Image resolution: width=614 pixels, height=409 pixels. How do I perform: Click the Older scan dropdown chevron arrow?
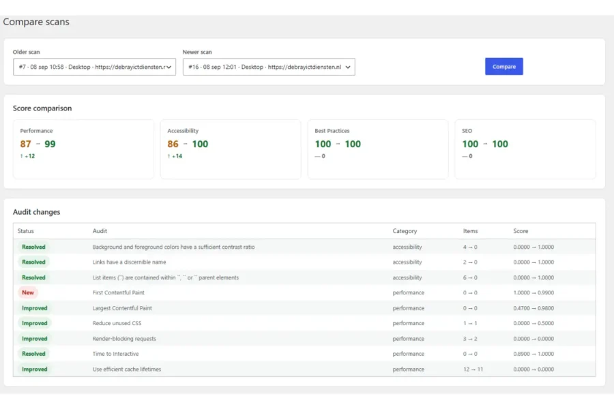tap(169, 67)
